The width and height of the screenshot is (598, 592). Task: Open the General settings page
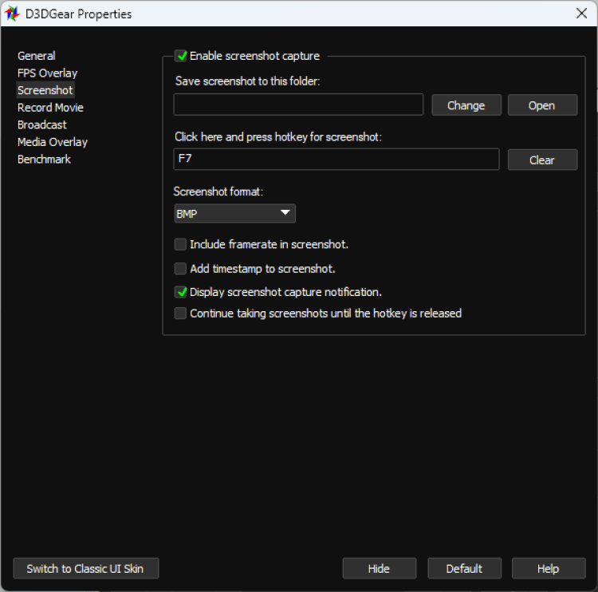pyautogui.click(x=37, y=56)
